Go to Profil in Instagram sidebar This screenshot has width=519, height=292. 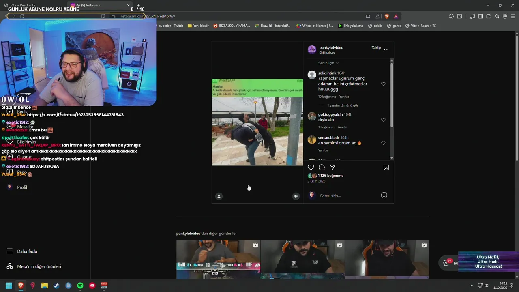(x=17, y=187)
